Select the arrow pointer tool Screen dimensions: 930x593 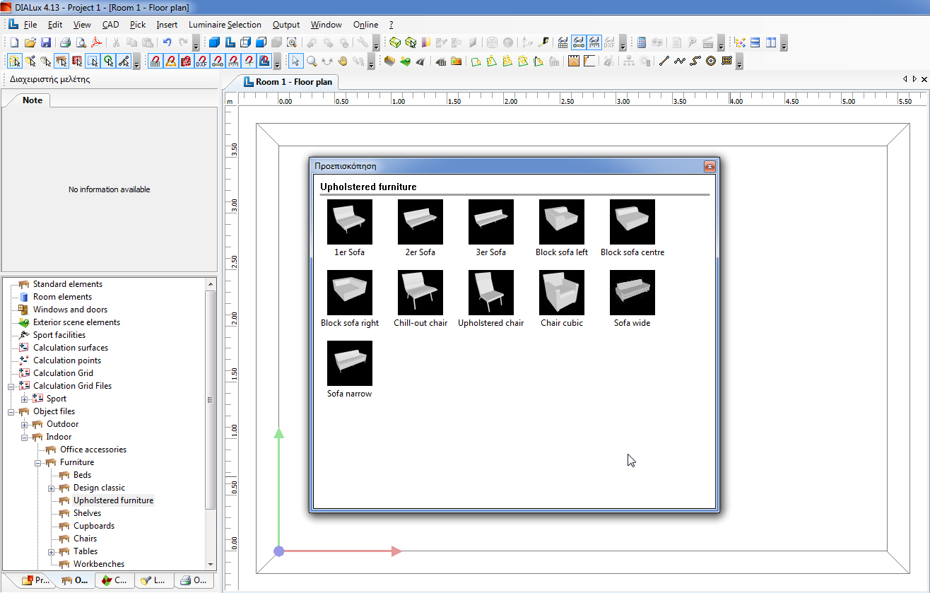pyautogui.click(x=295, y=61)
